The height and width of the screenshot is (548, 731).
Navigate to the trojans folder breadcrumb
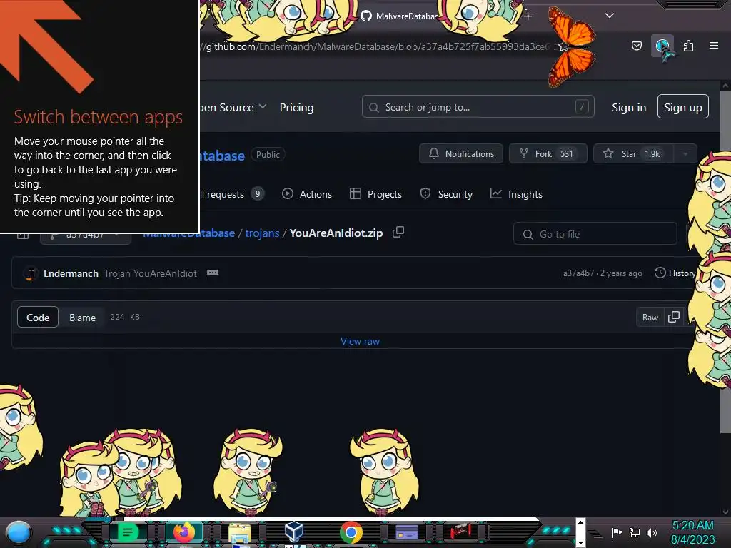point(262,233)
